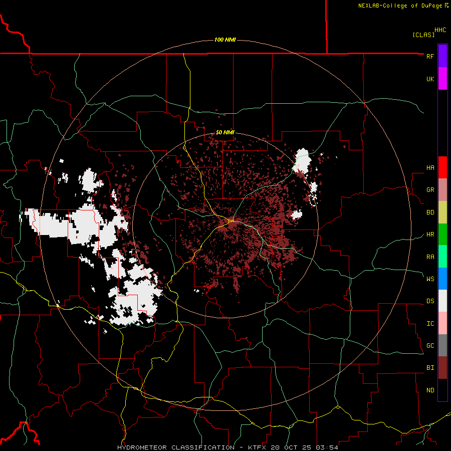The image size is (451, 451).
Task: Click the DS white legend swatch
Action: 442,301
